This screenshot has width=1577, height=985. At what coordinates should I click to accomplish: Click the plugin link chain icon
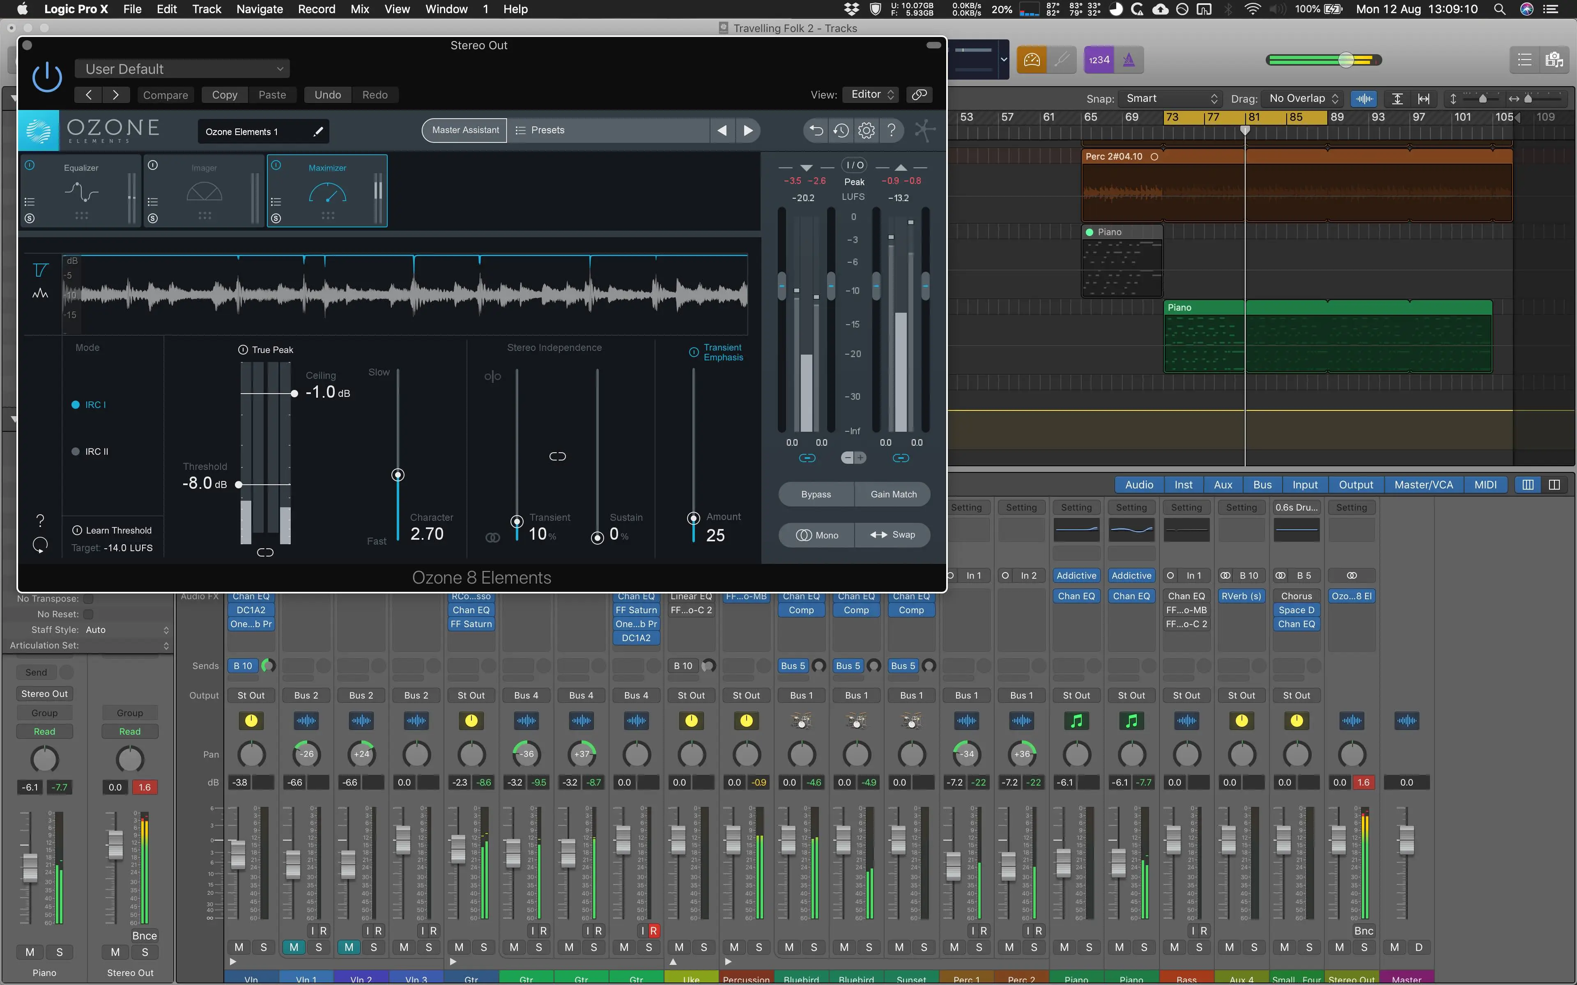click(919, 94)
